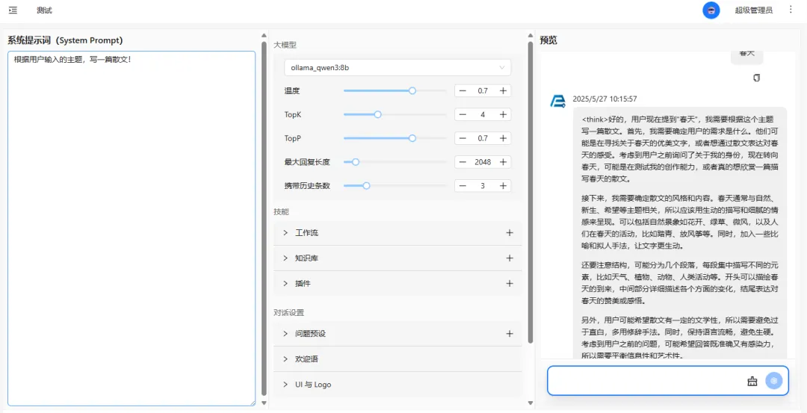Increase 携带历史条数 with plus stepper

504,186
